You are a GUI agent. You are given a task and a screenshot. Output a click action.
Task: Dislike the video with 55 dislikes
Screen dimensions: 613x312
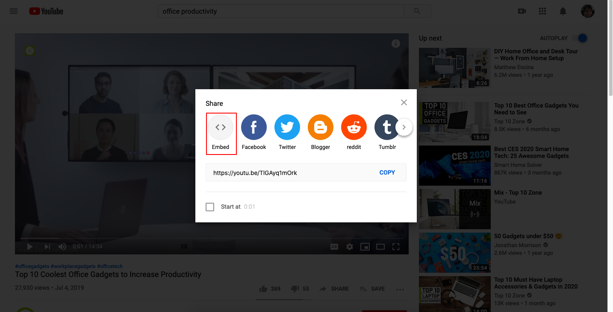[300, 289]
